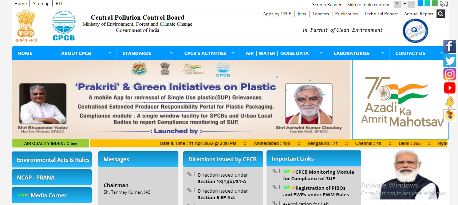Open the Publication link
The image size is (458, 205).
(x=347, y=14)
